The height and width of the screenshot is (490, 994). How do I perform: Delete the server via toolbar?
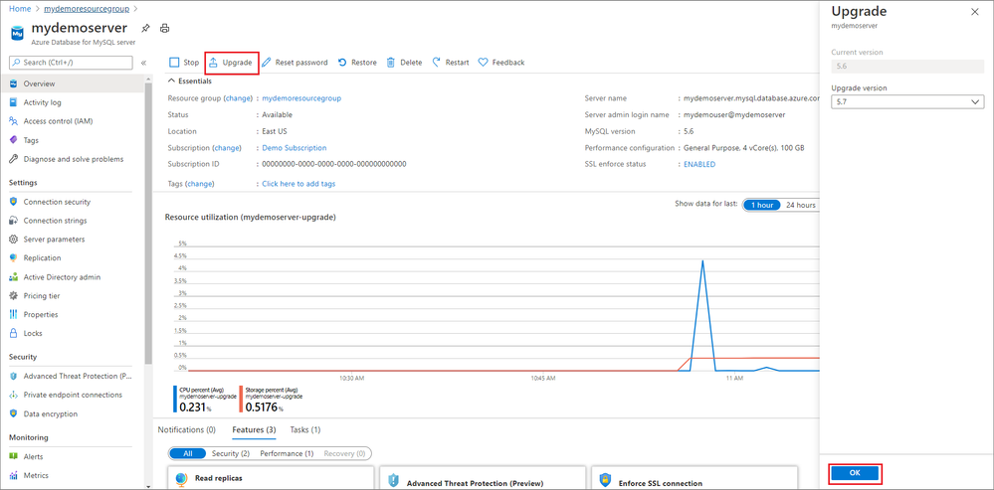coord(404,62)
